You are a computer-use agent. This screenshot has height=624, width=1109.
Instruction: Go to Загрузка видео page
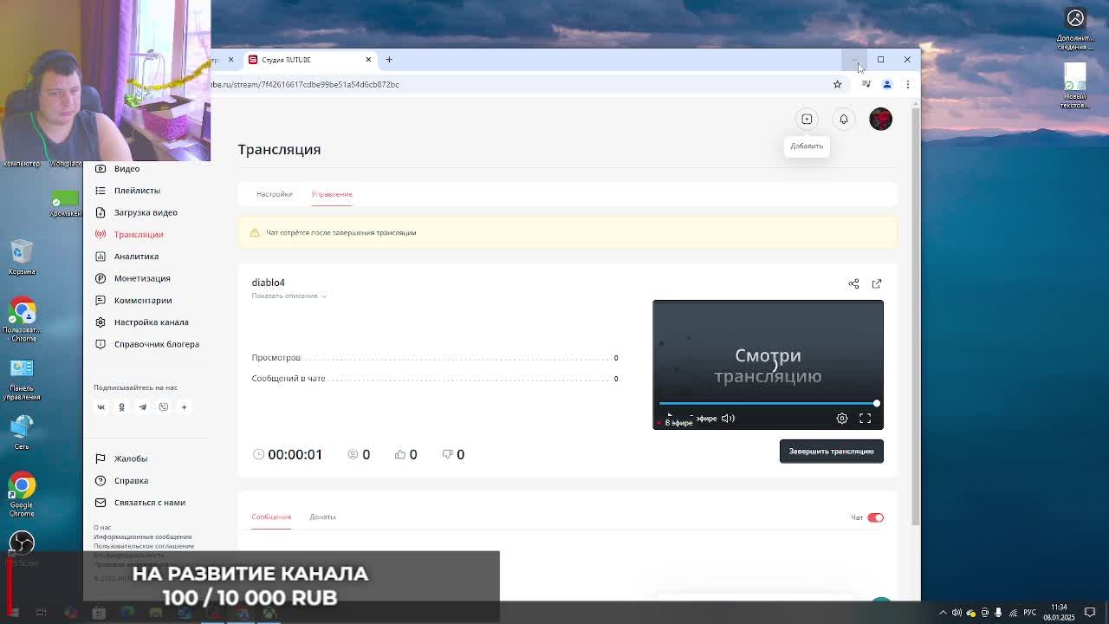(146, 212)
